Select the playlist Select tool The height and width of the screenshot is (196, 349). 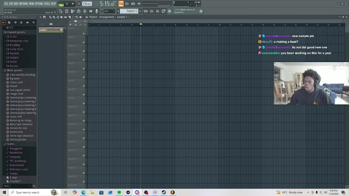pos(73,17)
